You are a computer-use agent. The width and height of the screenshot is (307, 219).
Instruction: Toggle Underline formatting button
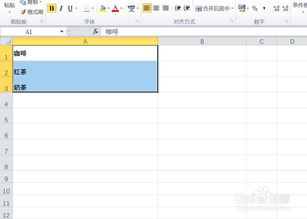click(x=70, y=8)
